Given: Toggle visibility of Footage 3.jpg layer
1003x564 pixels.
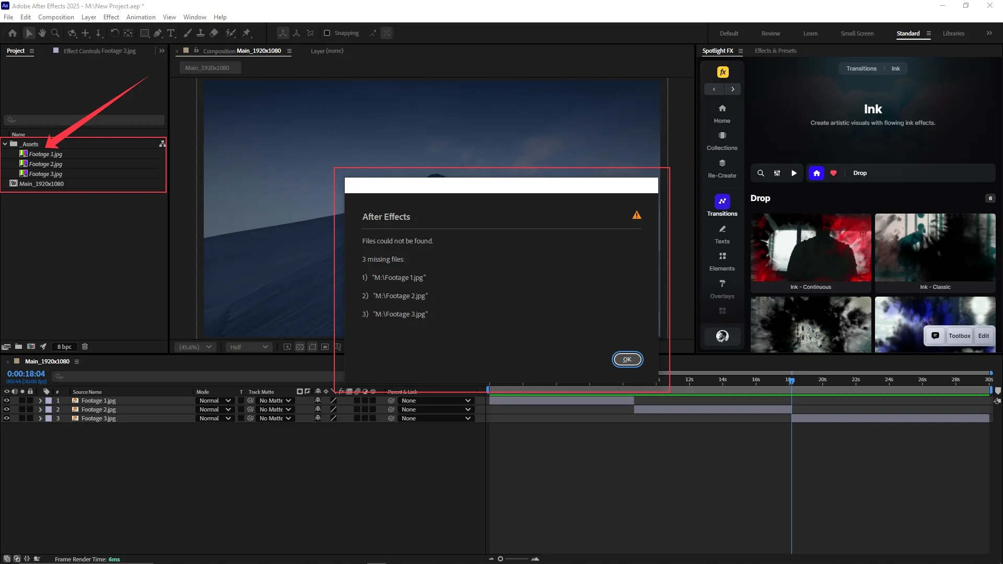Looking at the screenshot, I should click(x=7, y=418).
